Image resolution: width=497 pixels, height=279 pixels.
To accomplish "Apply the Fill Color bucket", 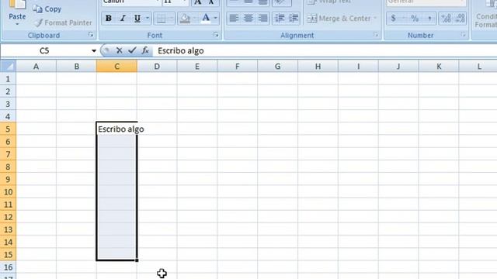I will tap(185, 19).
